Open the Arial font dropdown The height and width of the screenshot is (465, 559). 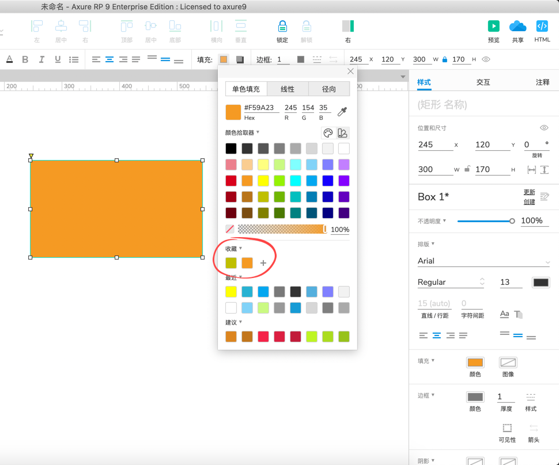point(484,261)
